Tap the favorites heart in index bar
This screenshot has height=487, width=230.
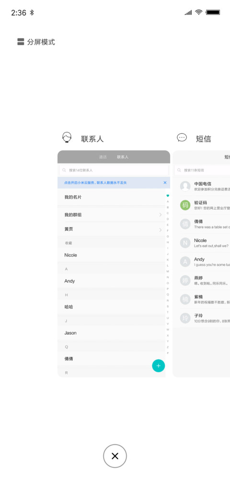click(168, 196)
